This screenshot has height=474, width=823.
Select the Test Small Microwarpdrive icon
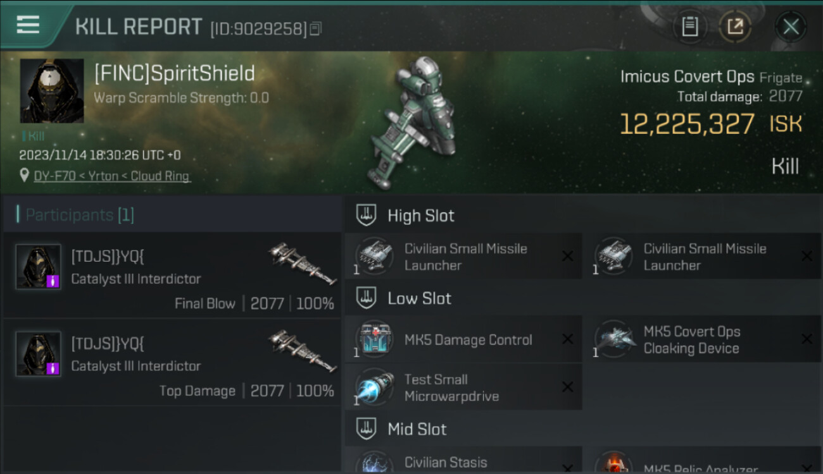pos(374,387)
